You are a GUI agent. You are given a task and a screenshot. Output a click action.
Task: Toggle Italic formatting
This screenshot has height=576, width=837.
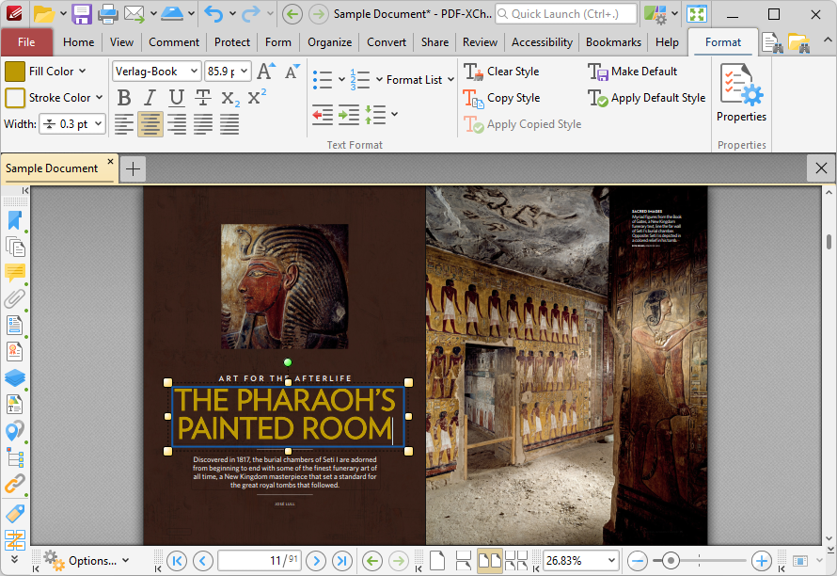[x=150, y=98]
